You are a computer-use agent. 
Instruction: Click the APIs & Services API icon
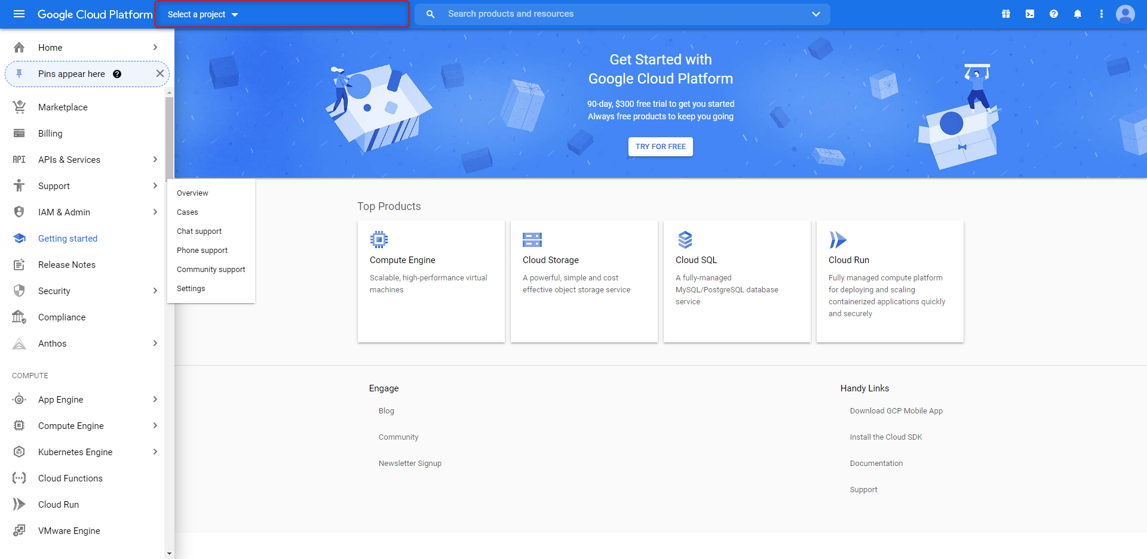tap(19, 159)
